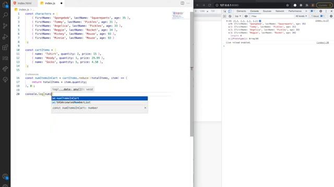Click the Split Editor icon

pyautogui.click(x=182, y=3)
